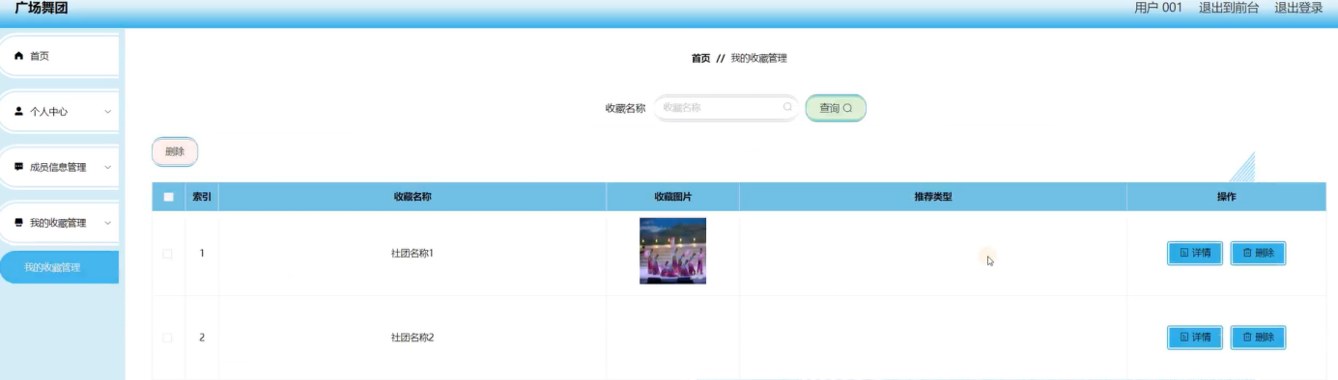Image resolution: width=1338 pixels, height=380 pixels.
Task: Click the 首页 breadcrumb link
Action: pyautogui.click(x=700, y=59)
